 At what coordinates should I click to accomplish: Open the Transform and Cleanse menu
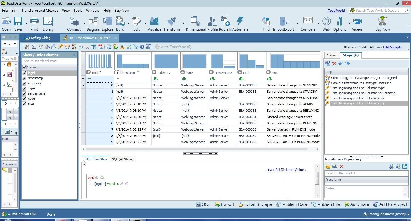[x=40, y=11]
